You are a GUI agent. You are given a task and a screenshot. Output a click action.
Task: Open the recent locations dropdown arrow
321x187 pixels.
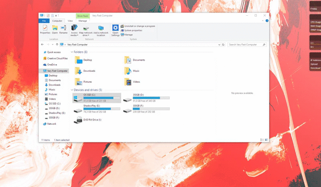[x=53, y=45]
